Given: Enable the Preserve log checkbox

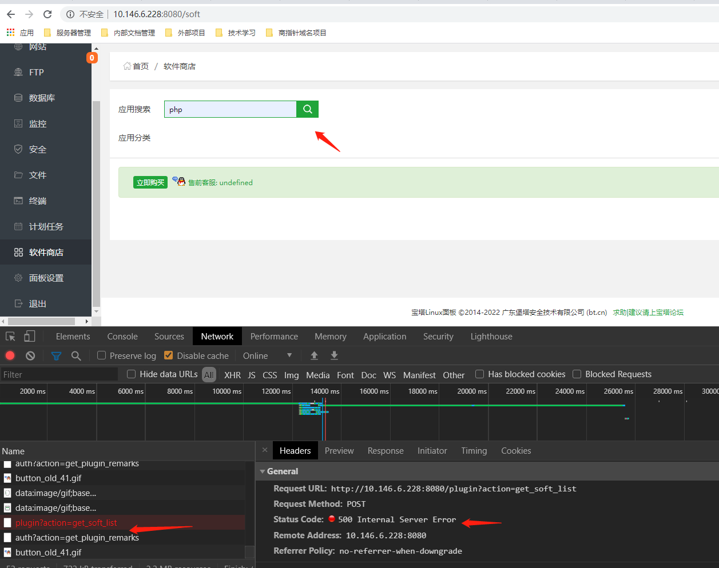Looking at the screenshot, I should (x=102, y=355).
